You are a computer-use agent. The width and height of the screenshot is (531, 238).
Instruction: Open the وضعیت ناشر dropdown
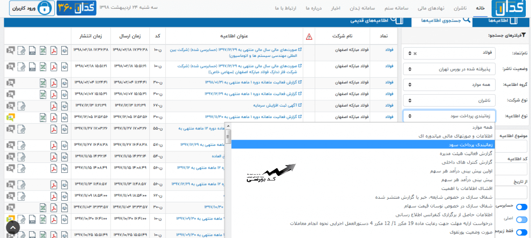click(x=449, y=69)
